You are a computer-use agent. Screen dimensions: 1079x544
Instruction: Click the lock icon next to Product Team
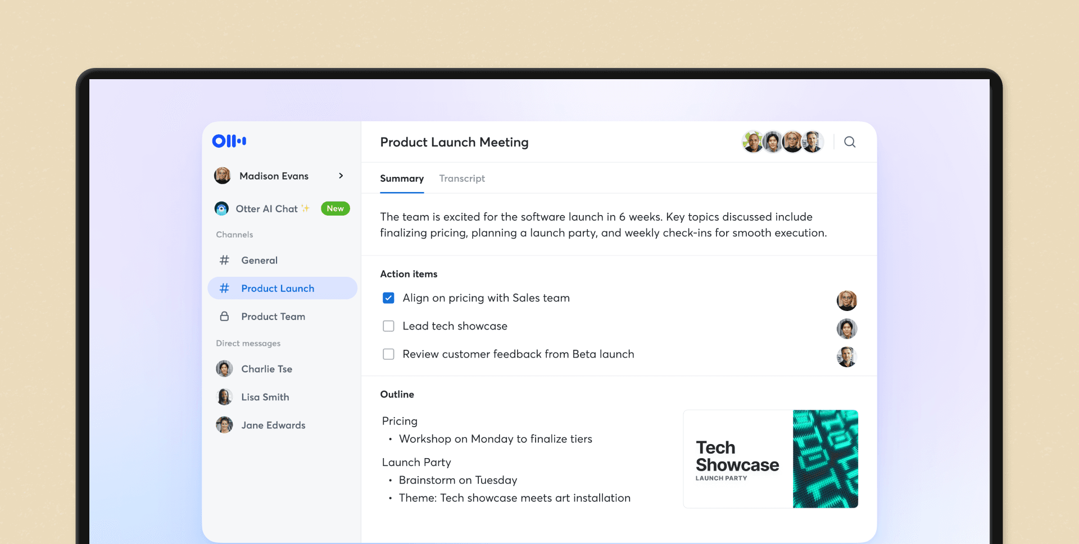pos(224,316)
